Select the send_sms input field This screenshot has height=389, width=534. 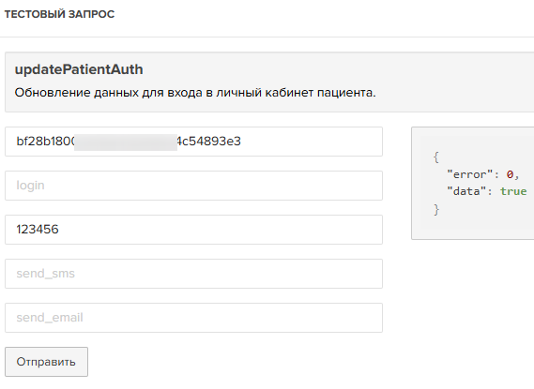[193, 274]
